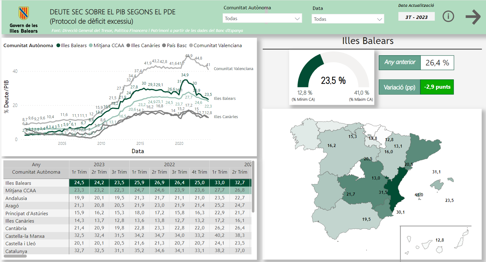Click the horizontal scrollbar below the table
This screenshot has height=262, width=486.
coord(15,256)
